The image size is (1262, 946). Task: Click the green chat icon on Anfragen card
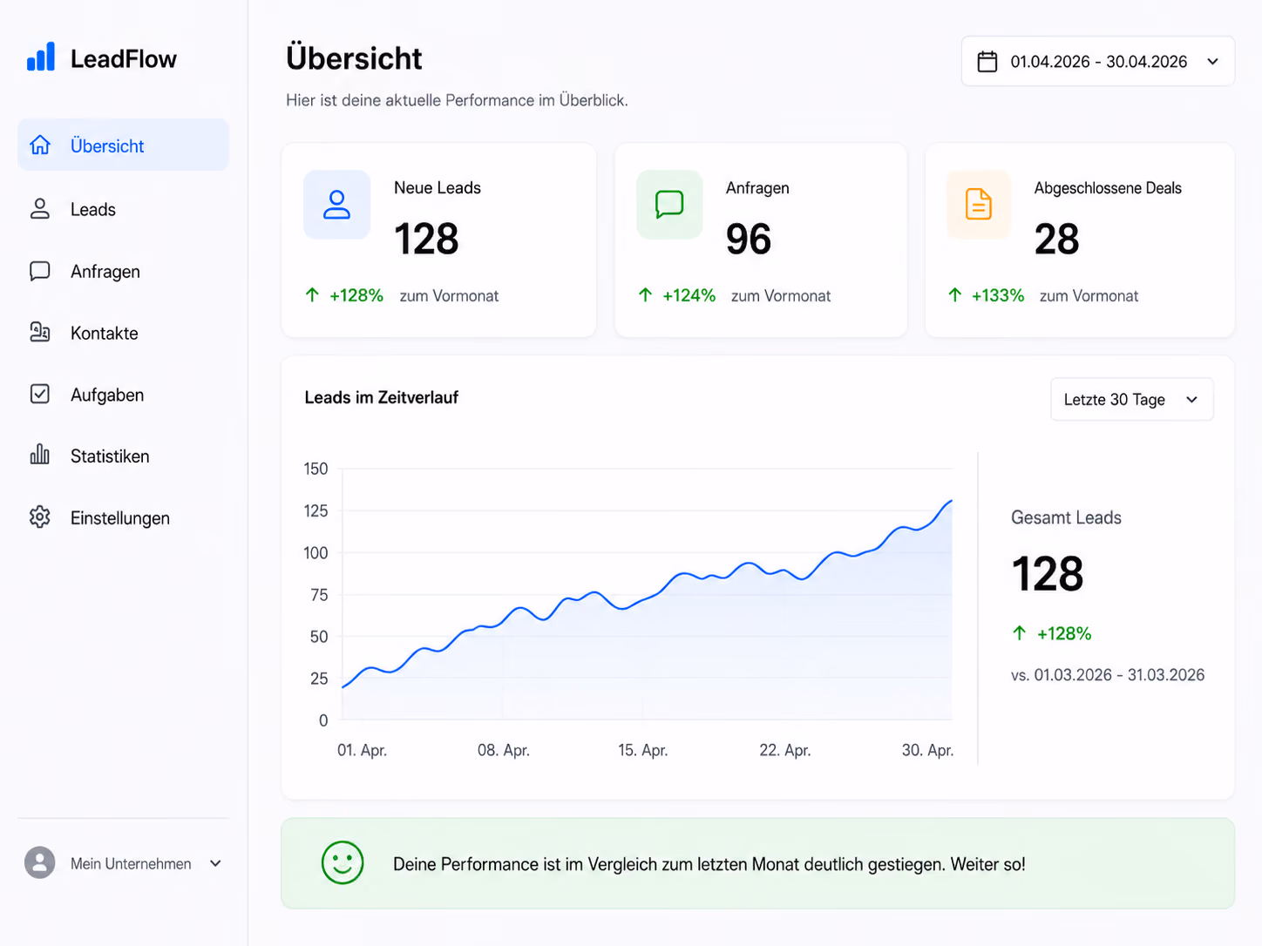669,205
